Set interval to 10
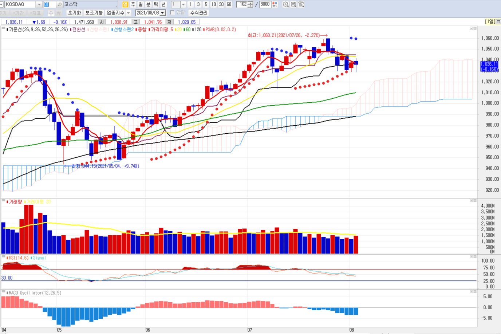Viewport: 501px width, 334px height. click(x=213, y=4)
